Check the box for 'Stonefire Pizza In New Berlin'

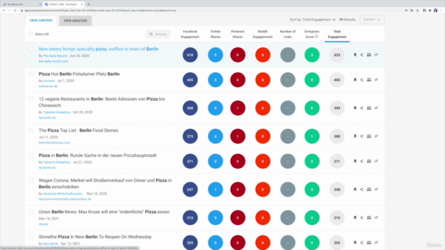pos(31,237)
